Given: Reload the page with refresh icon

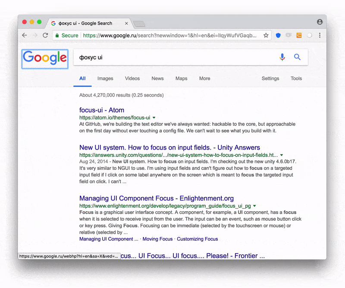Looking at the screenshot, I should (x=45, y=35).
